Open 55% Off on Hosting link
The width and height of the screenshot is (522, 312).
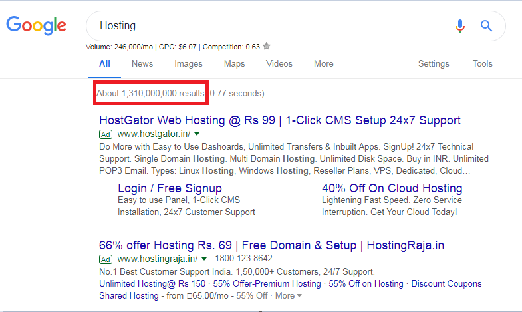pos(366,283)
